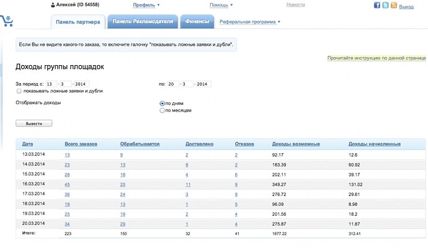Open delivered count 3 for 17.03.2014
The width and height of the screenshot is (428, 248).
tap(187, 195)
